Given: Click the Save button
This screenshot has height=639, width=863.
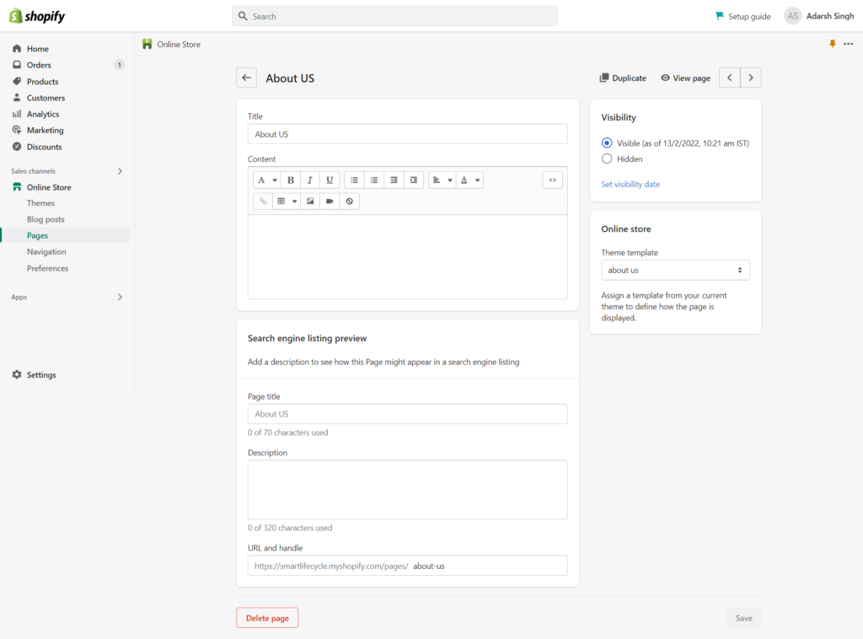Looking at the screenshot, I should tap(743, 618).
